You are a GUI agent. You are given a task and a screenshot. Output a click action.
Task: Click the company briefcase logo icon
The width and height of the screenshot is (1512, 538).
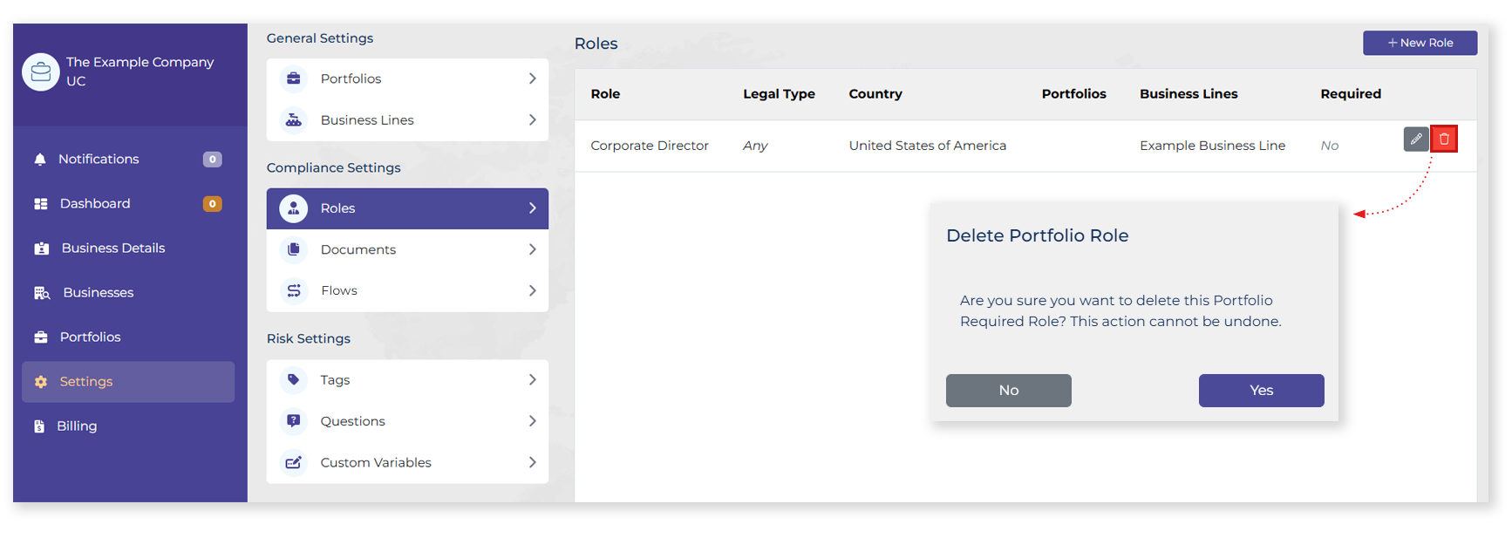tap(41, 72)
